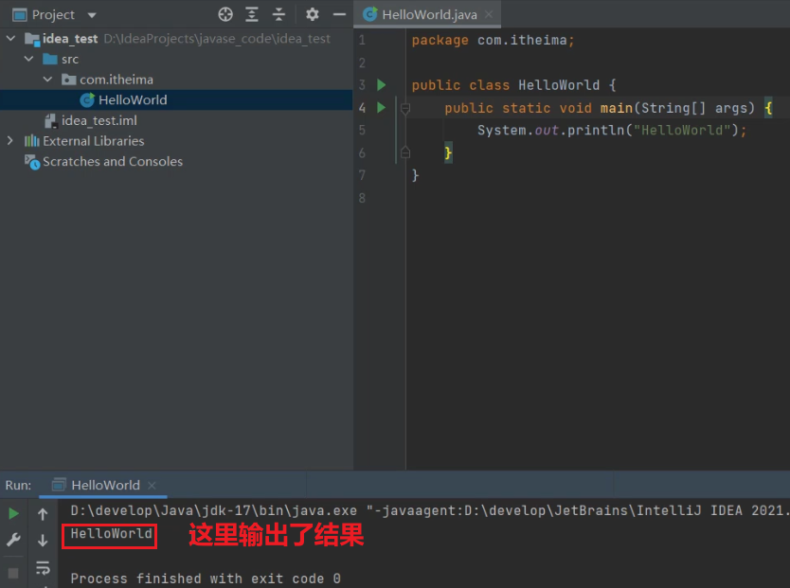Click the Select Opened File locate icon
Image resolution: width=790 pixels, height=588 pixels.
[x=225, y=14]
